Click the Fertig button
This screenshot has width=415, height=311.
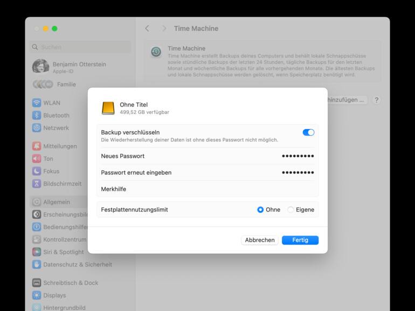tap(300, 240)
